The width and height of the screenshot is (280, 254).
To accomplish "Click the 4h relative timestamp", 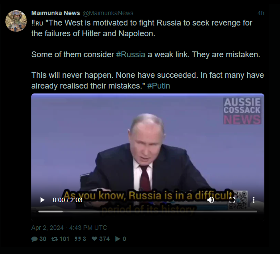I will [x=261, y=13].
